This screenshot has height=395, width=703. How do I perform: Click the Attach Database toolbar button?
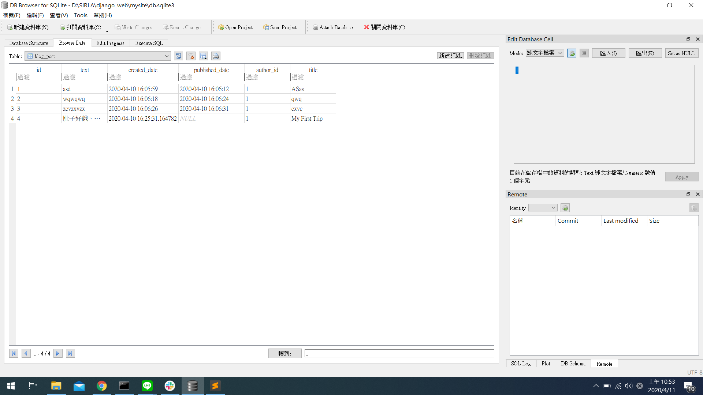tap(332, 27)
